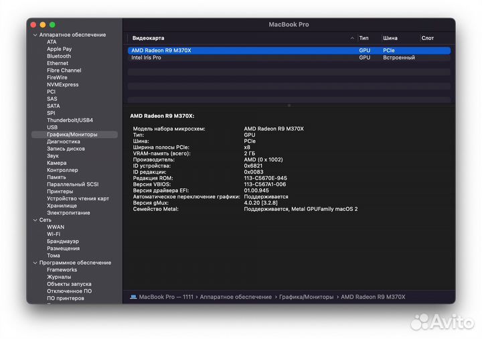Select ATA in the sidebar
The image size is (482, 339).
(x=52, y=42)
